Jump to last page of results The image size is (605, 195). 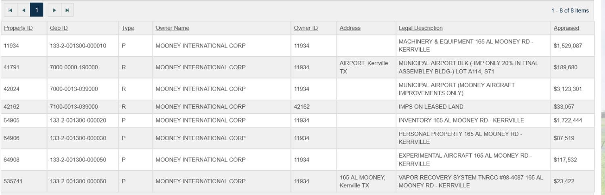click(x=67, y=10)
